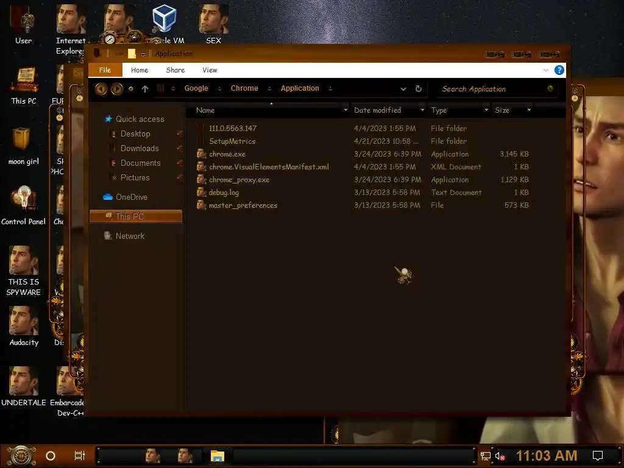This screenshot has width=624, height=468.
Task: Open THIS IS SPYWARE desktop icon
Action: click(24, 271)
